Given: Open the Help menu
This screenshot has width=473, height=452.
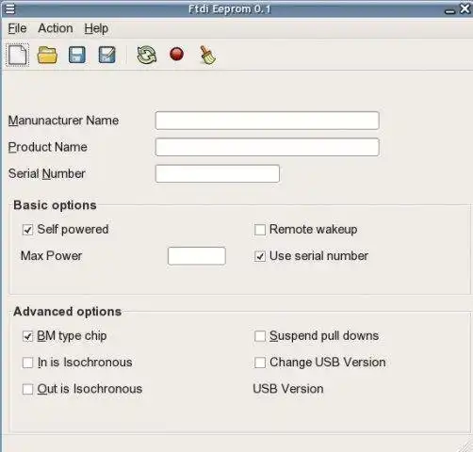Looking at the screenshot, I should point(96,28).
